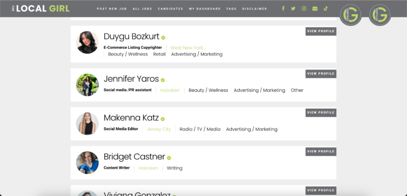The height and width of the screenshot is (196, 407).
Task: Click the Jersey City location link
Action: click(x=159, y=129)
